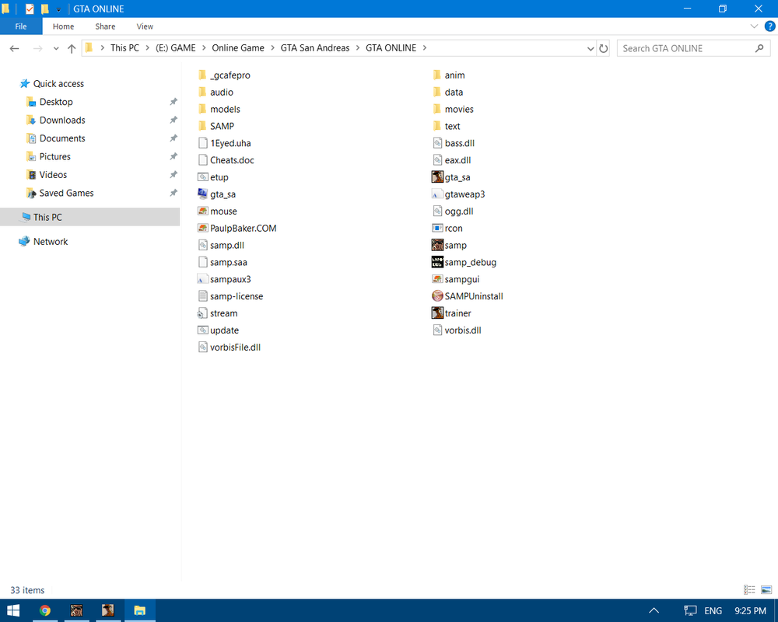778x622 pixels.
Task: Show hidden system tray icons
Action: [654, 610]
